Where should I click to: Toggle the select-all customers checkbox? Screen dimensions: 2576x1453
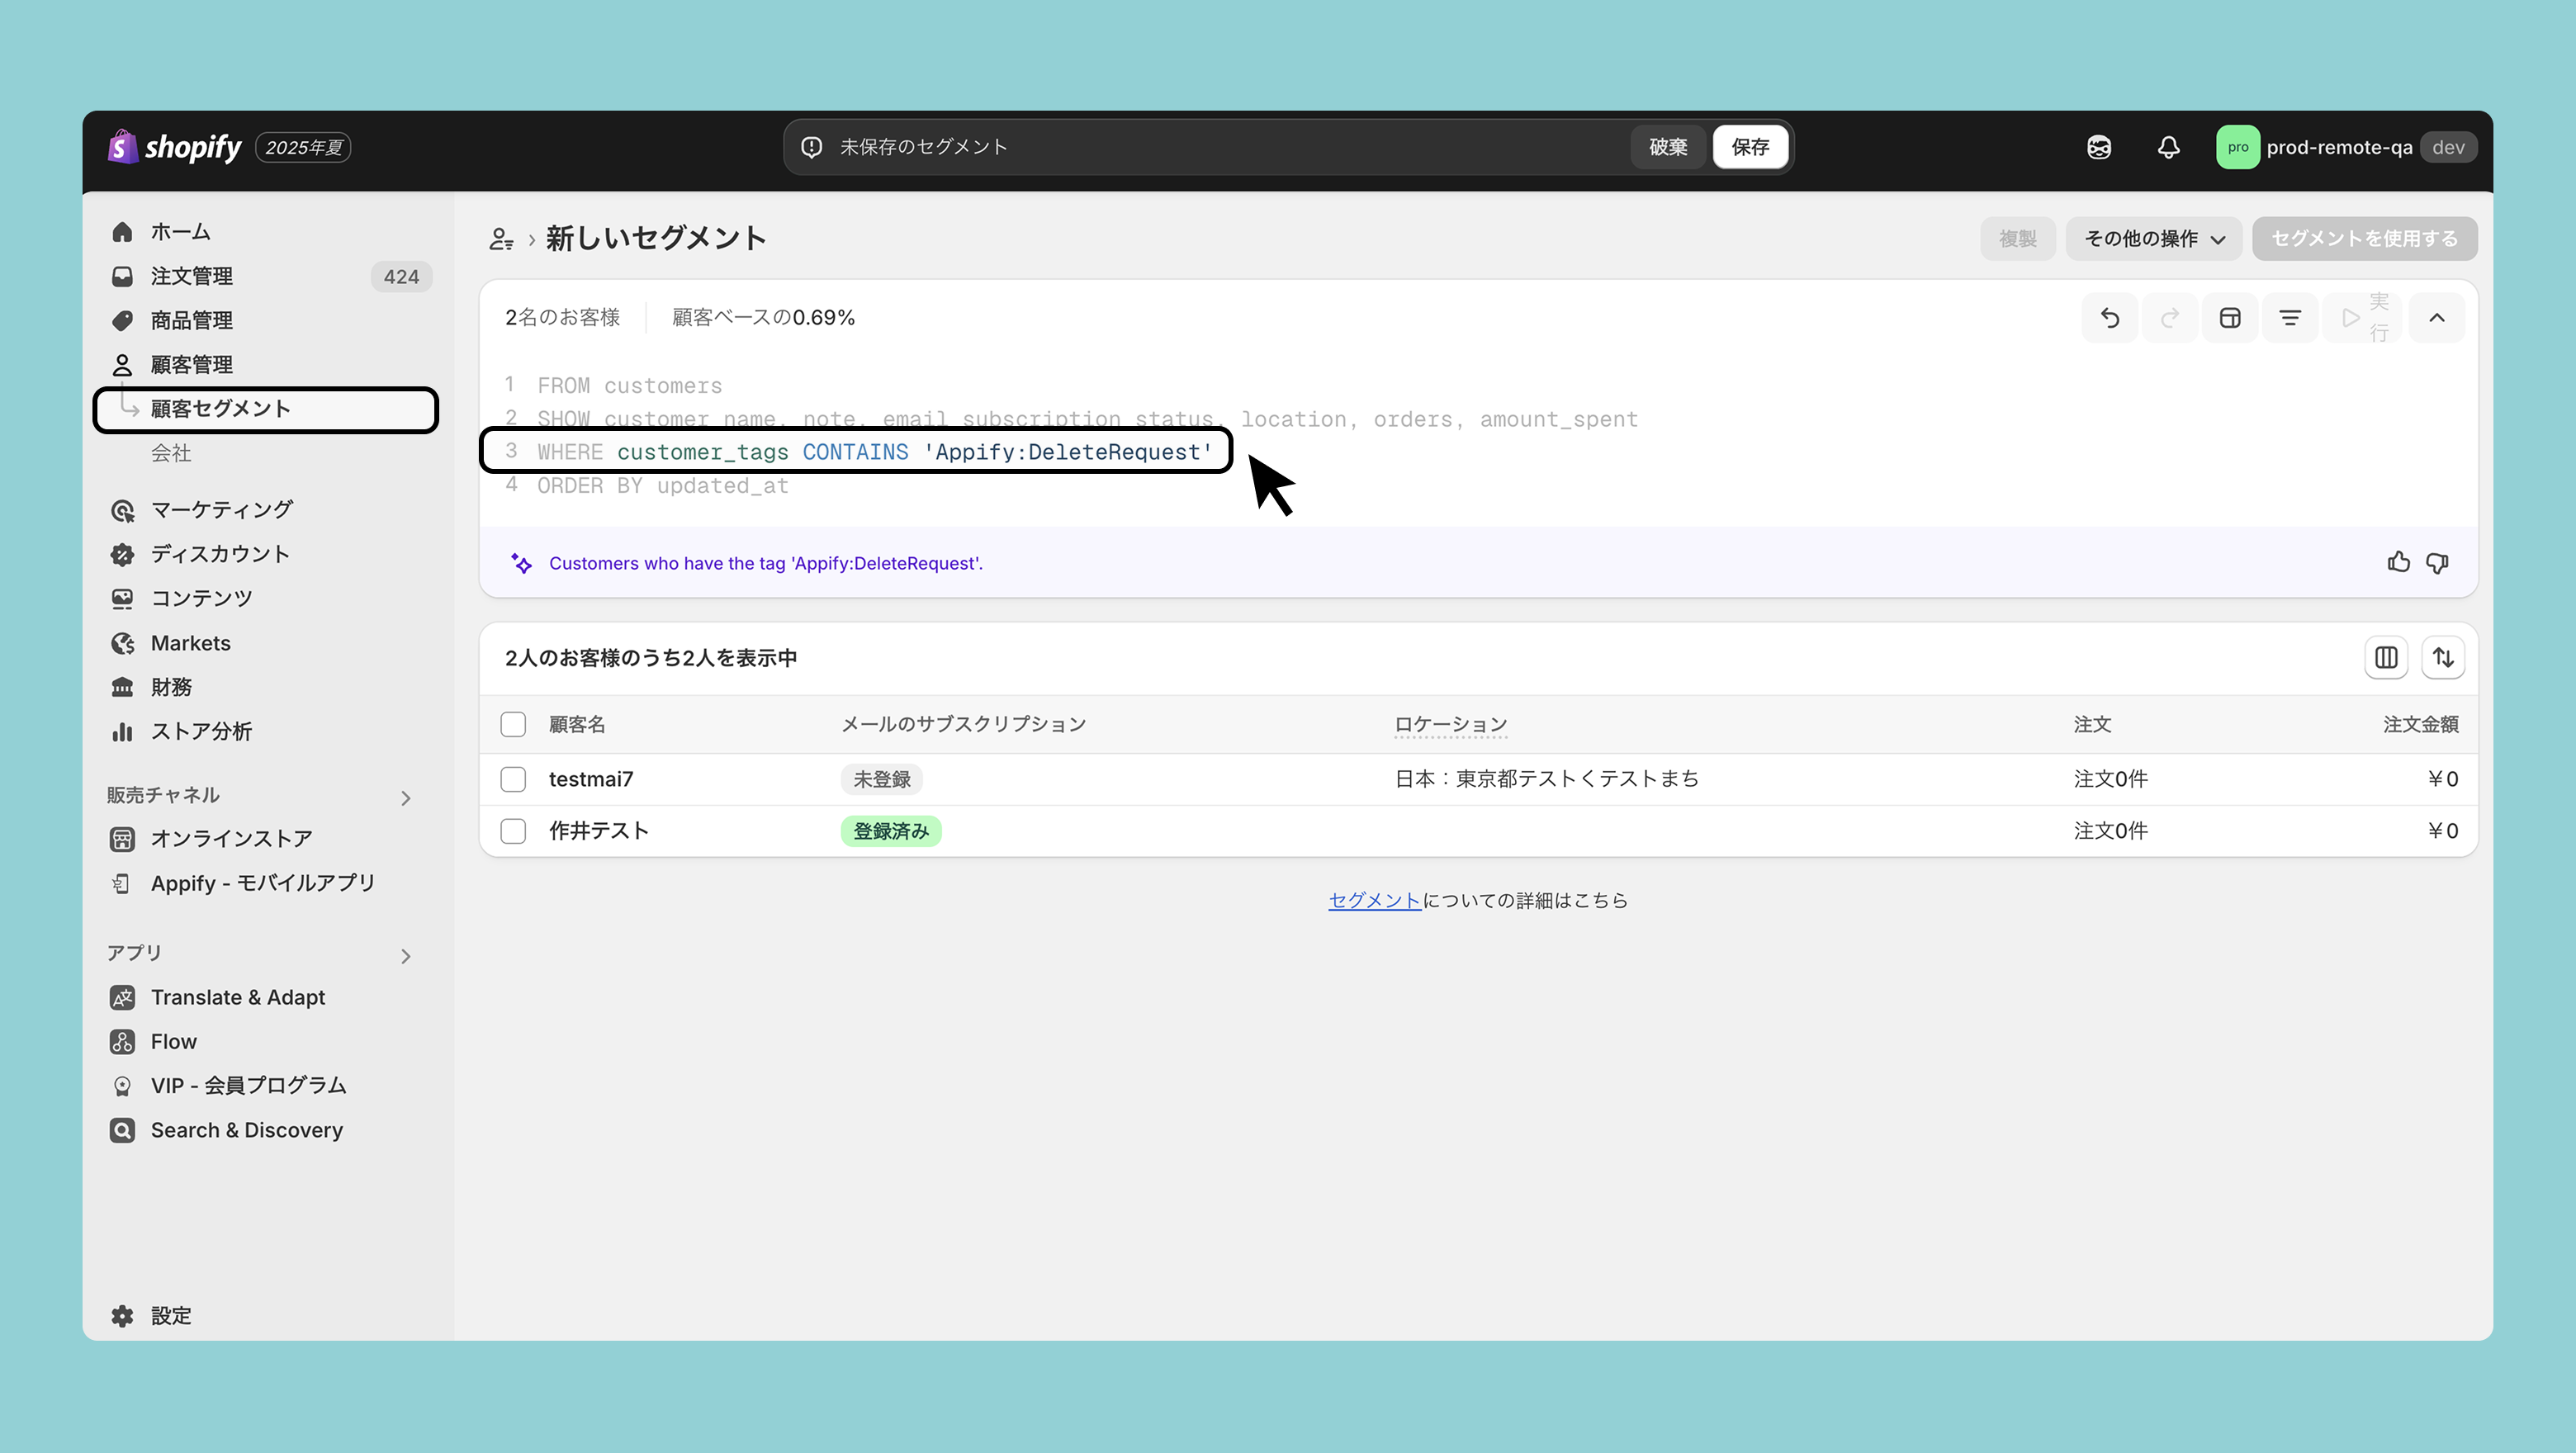513,724
